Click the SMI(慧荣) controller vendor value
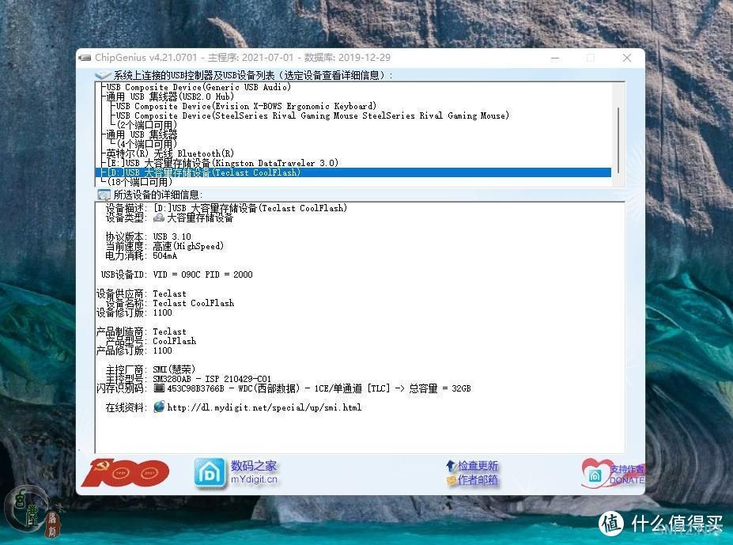This screenshot has width=733, height=545. [174, 369]
